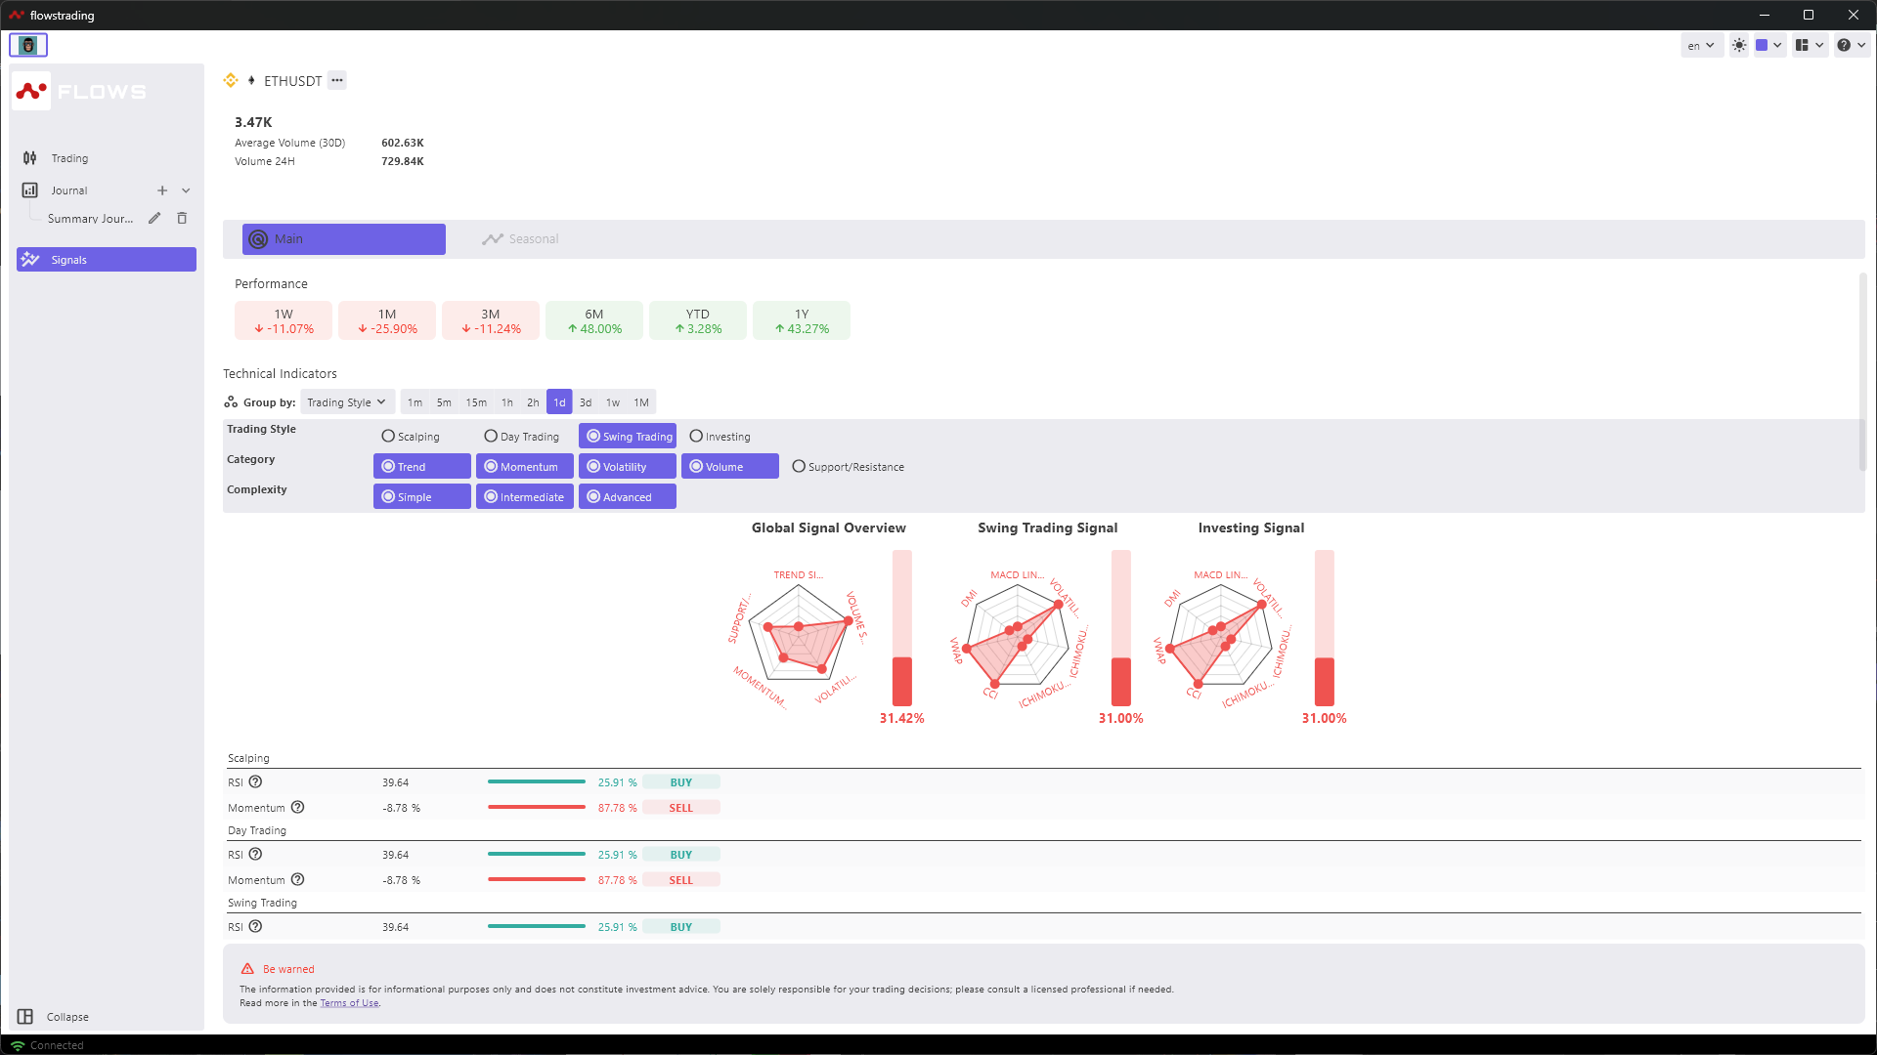Toggle light theme with the sun icon
Screen dimensions: 1877x1055
(x=1739, y=45)
